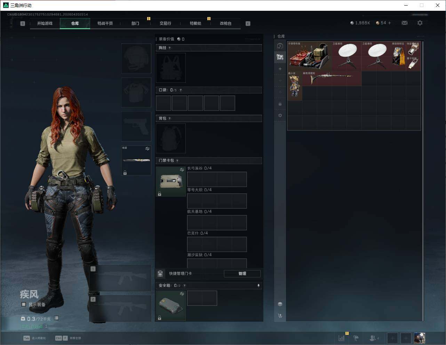Click the keycard case item
446x345 pixels.
[x=171, y=182]
